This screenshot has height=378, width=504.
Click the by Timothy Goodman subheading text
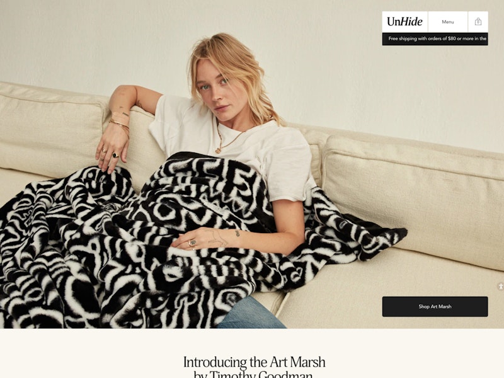point(253,374)
